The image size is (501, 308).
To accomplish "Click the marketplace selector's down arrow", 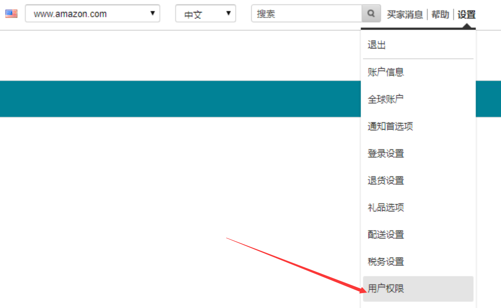I will coord(152,13).
